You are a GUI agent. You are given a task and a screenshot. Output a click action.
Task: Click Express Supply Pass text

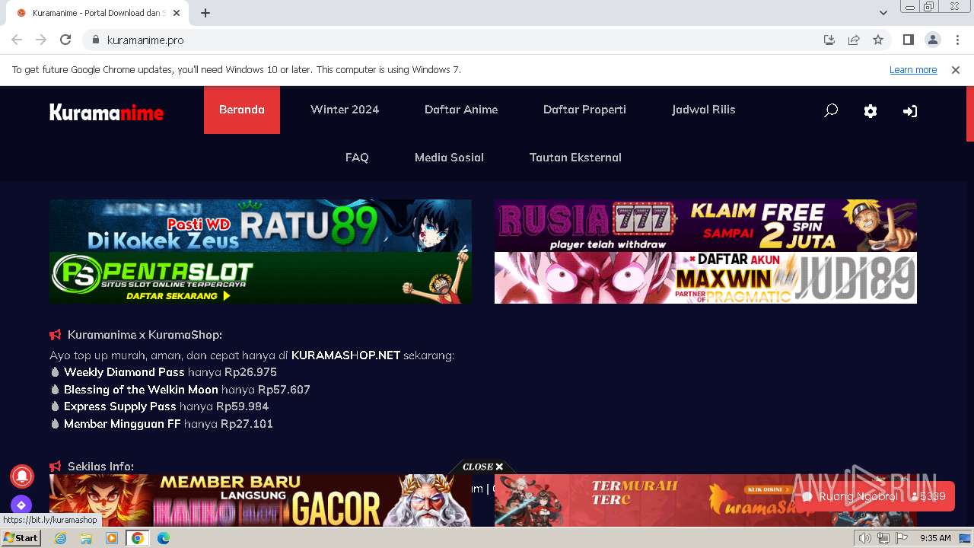pyautogui.click(x=120, y=406)
